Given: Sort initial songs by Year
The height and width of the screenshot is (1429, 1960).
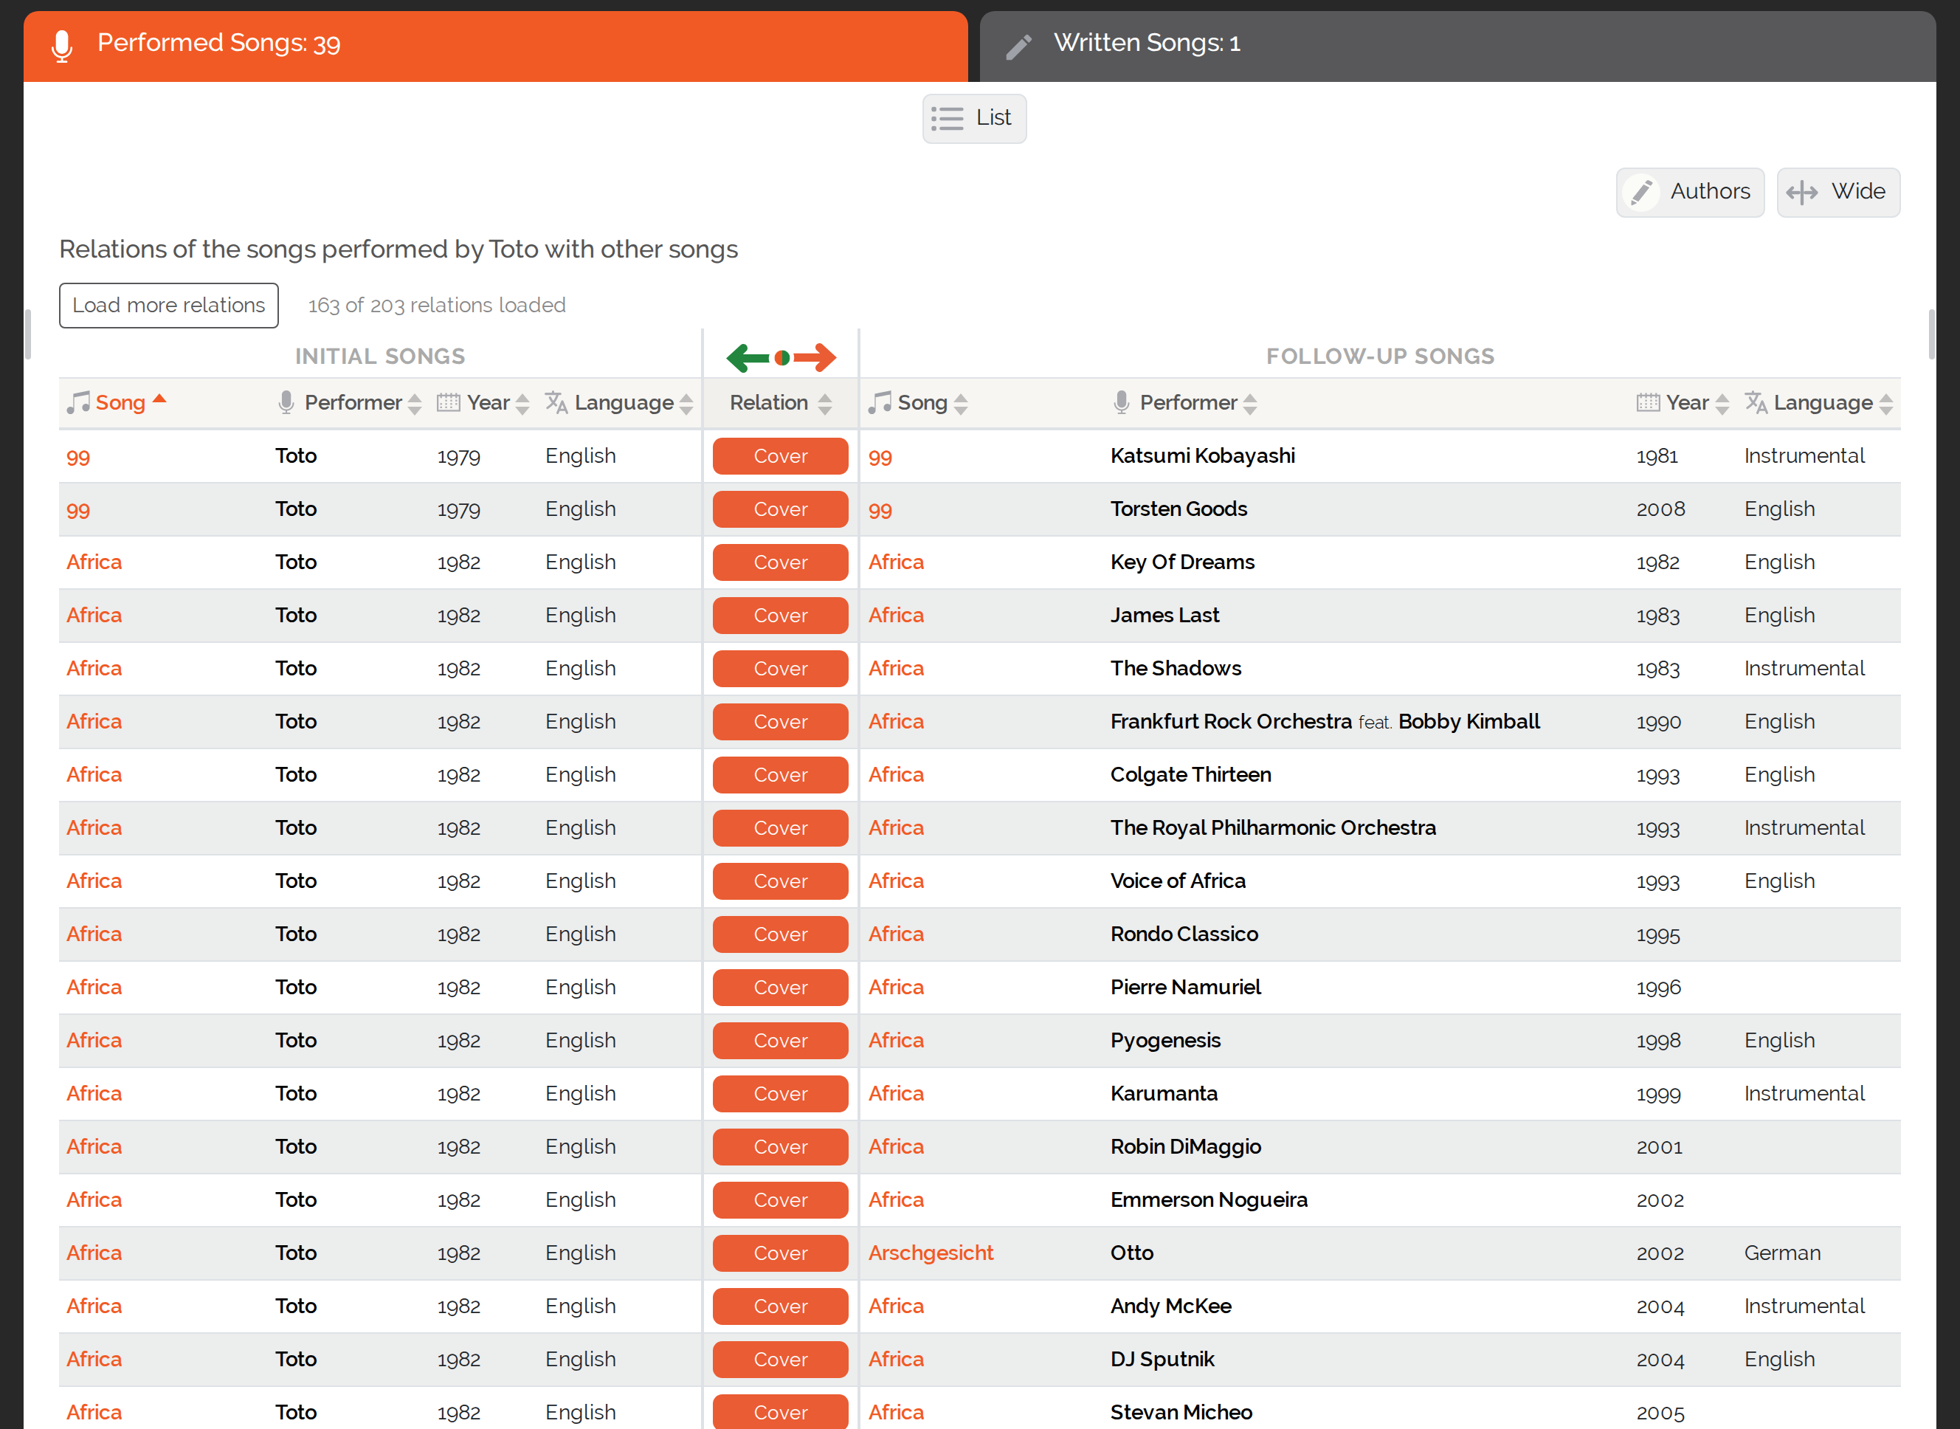Looking at the screenshot, I should [x=498, y=402].
